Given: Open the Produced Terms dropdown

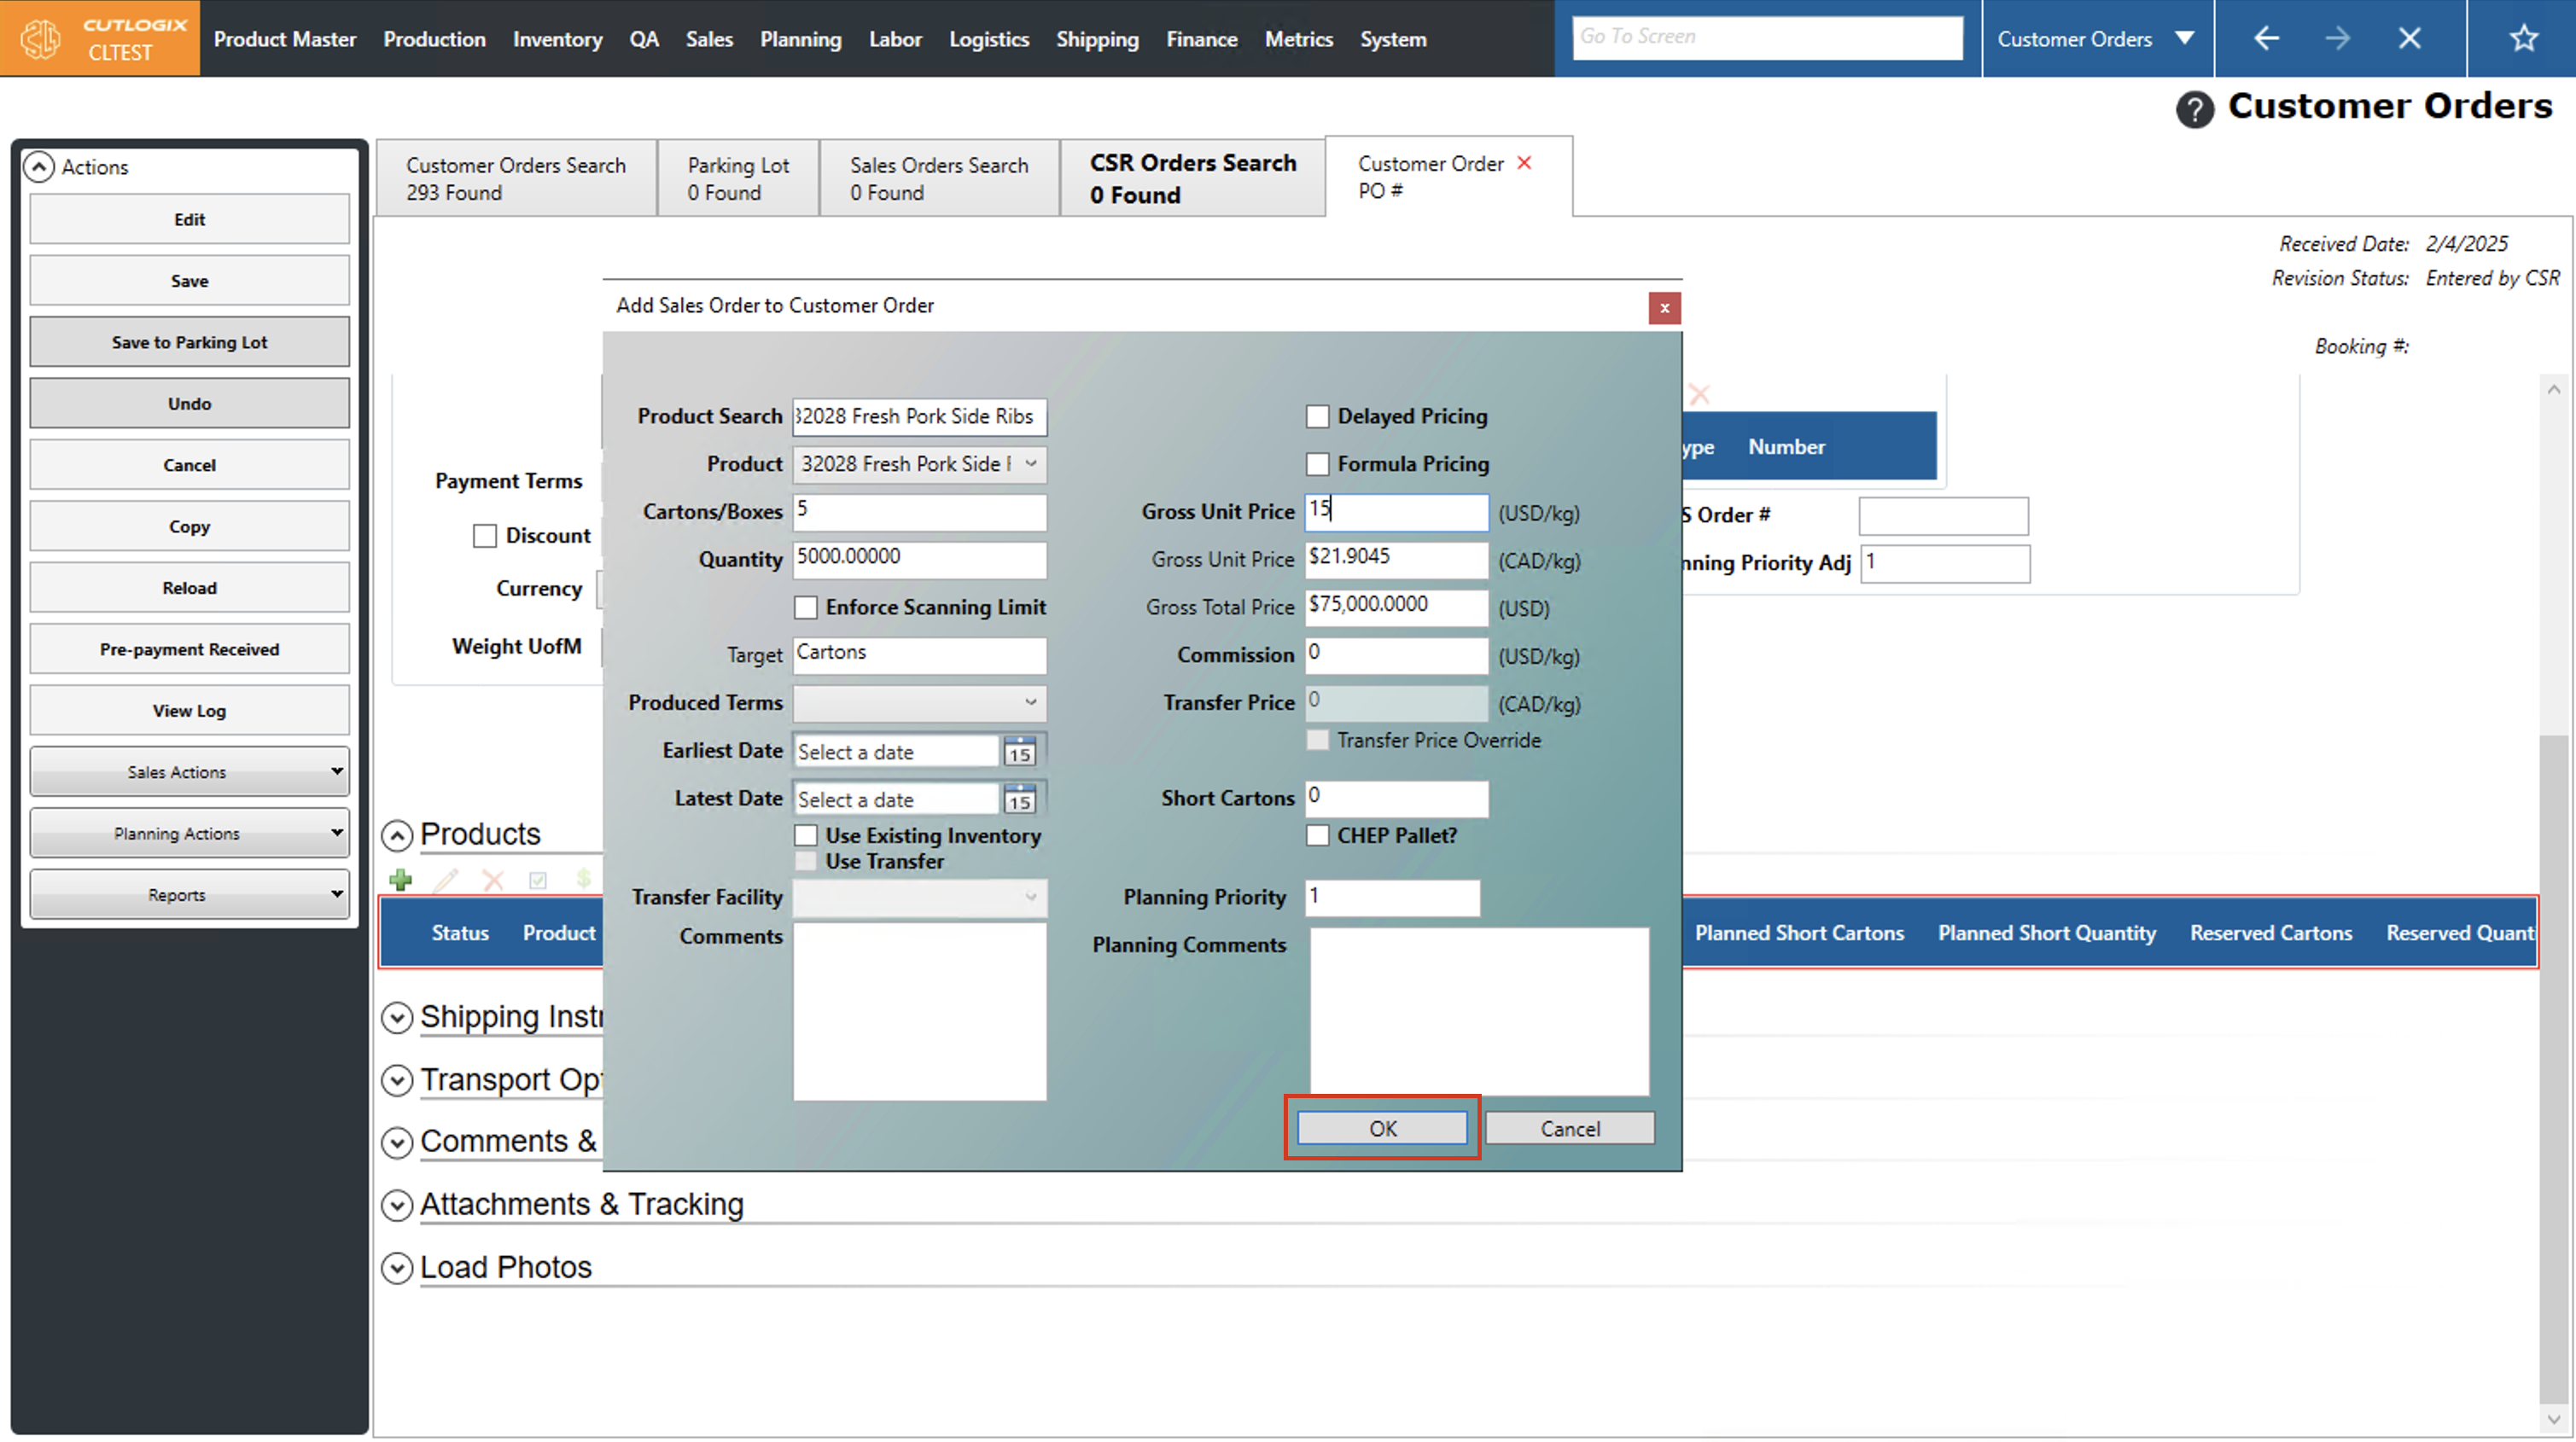Looking at the screenshot, I should pos(919,703).
